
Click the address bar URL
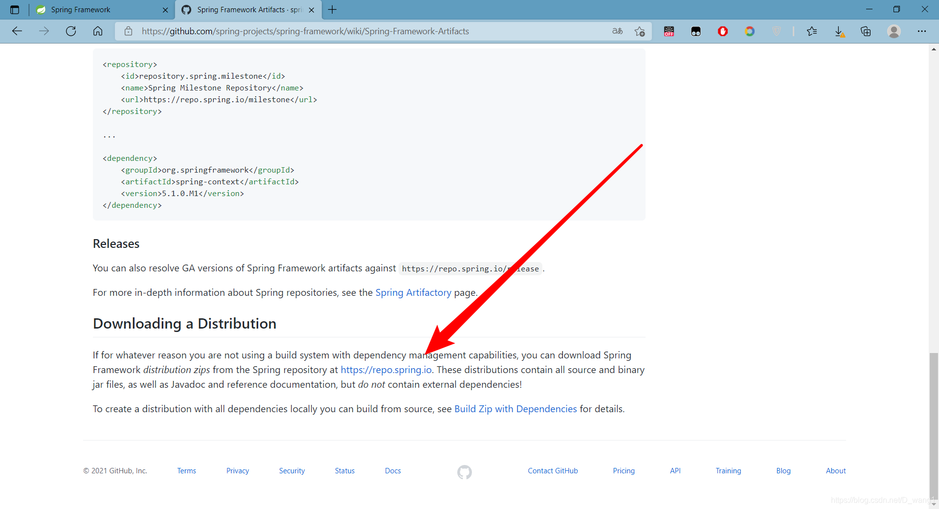[x=305, y=31]
